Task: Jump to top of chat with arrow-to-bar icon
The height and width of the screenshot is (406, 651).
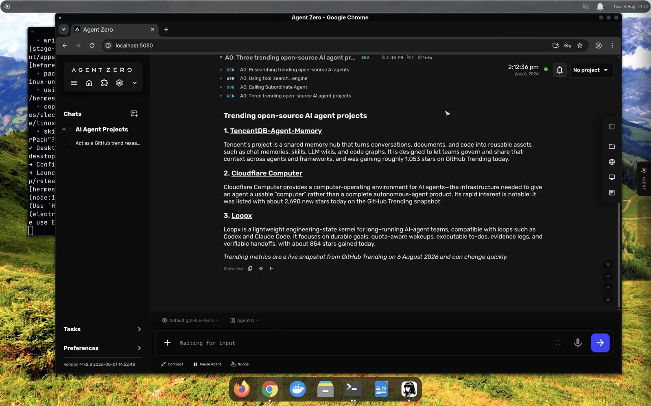Action: pos(608,265)
